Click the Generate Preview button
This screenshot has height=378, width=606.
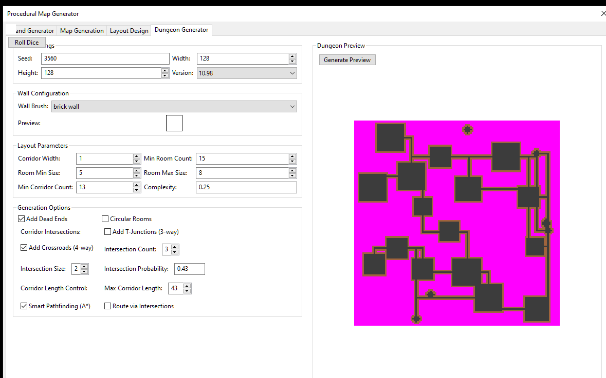pos(347,60)
